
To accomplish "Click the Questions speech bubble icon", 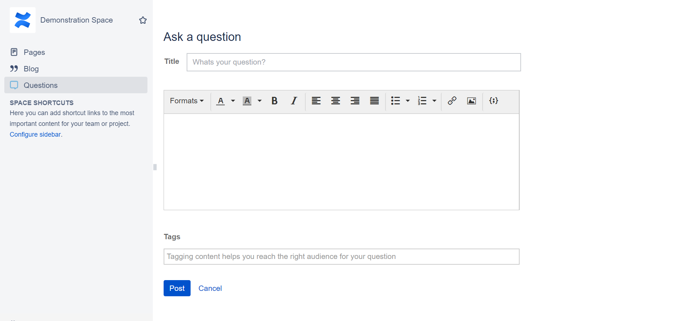I will pyautogui.click(x=14, y=85).
